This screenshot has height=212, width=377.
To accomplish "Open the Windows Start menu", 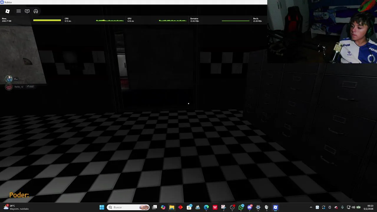I will coord(102,207).
